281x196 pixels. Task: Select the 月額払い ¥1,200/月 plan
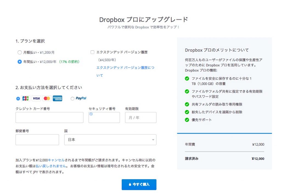coord(19,52)
